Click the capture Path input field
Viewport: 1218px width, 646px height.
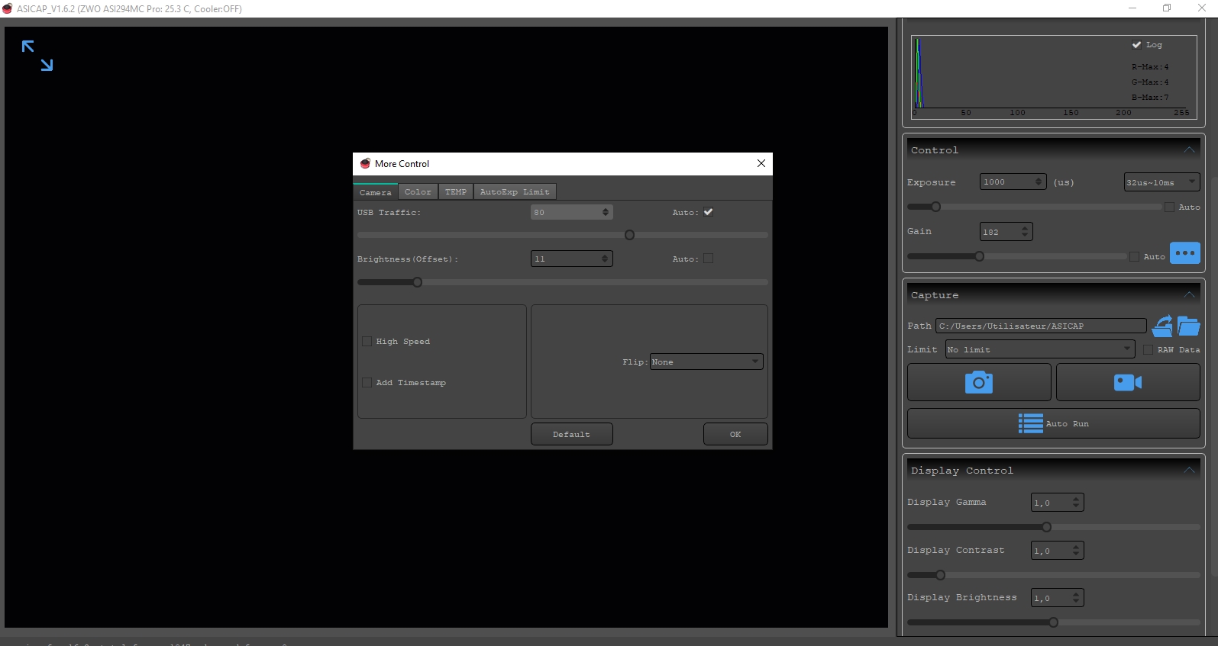[x=1042, y=326]
